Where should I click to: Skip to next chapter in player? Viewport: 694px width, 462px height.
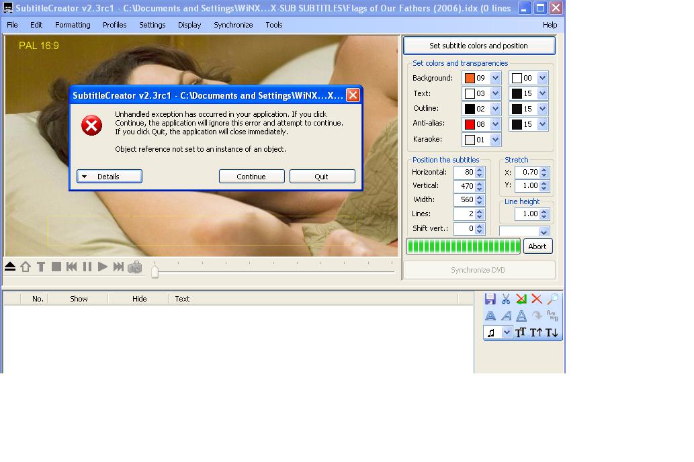pos(118,267)
